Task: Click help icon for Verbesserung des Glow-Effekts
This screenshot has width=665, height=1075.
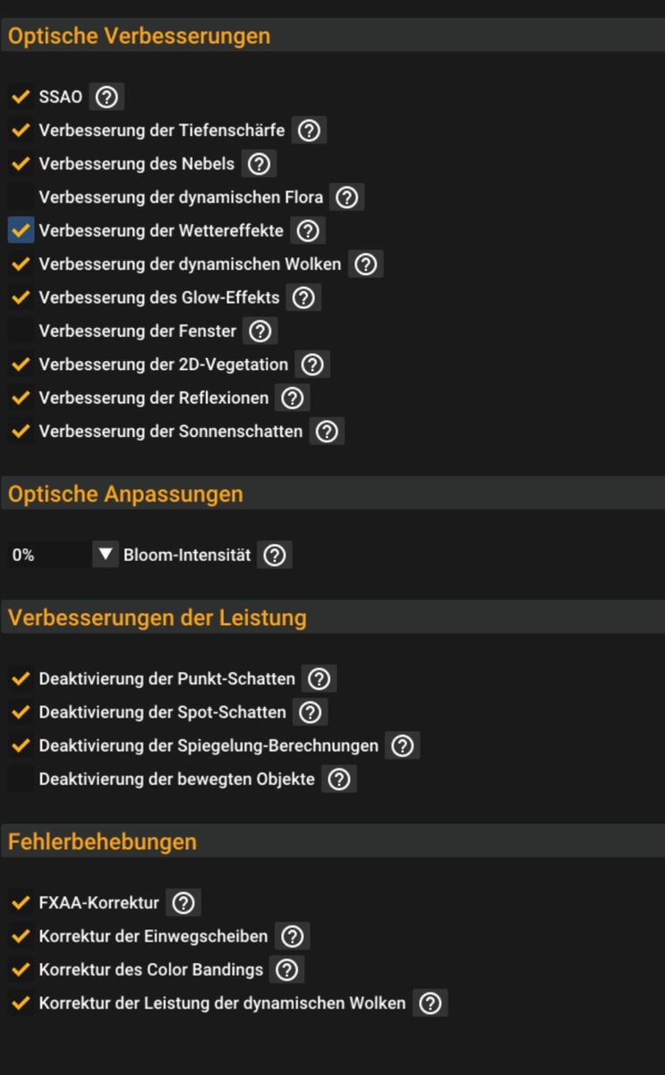Action: point(303,297)
